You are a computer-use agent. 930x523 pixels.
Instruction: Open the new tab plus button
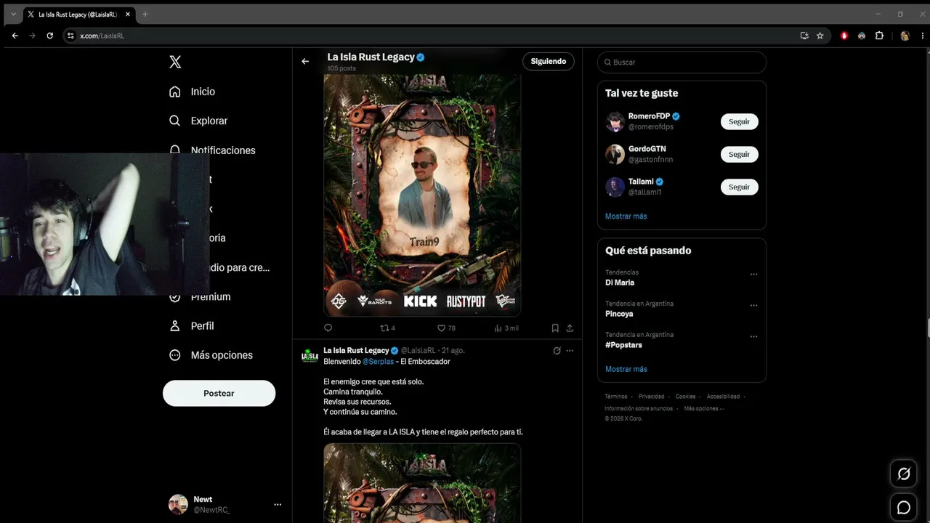click(145, 15)
